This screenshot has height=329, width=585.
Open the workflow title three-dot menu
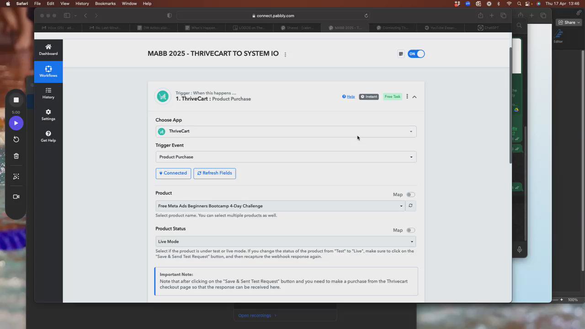point(285,54)
